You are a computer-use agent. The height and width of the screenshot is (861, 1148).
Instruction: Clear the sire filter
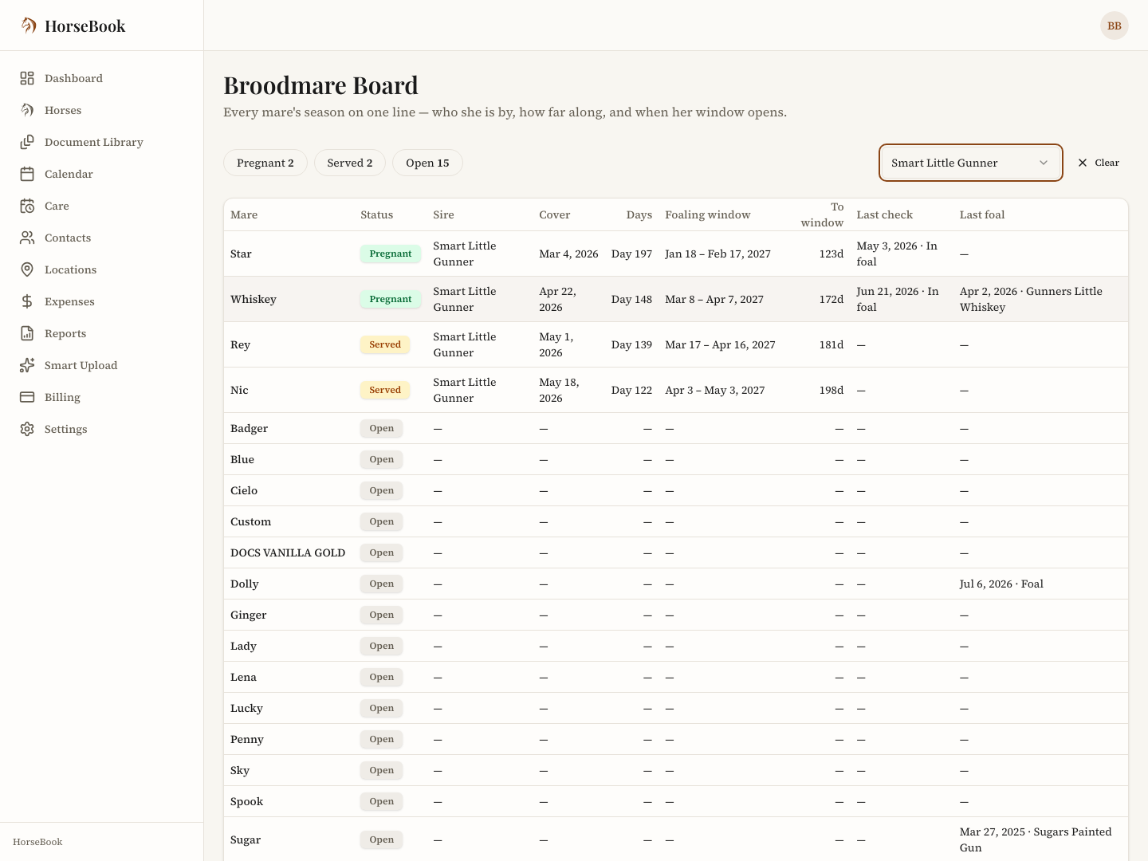pos(1099,163)
